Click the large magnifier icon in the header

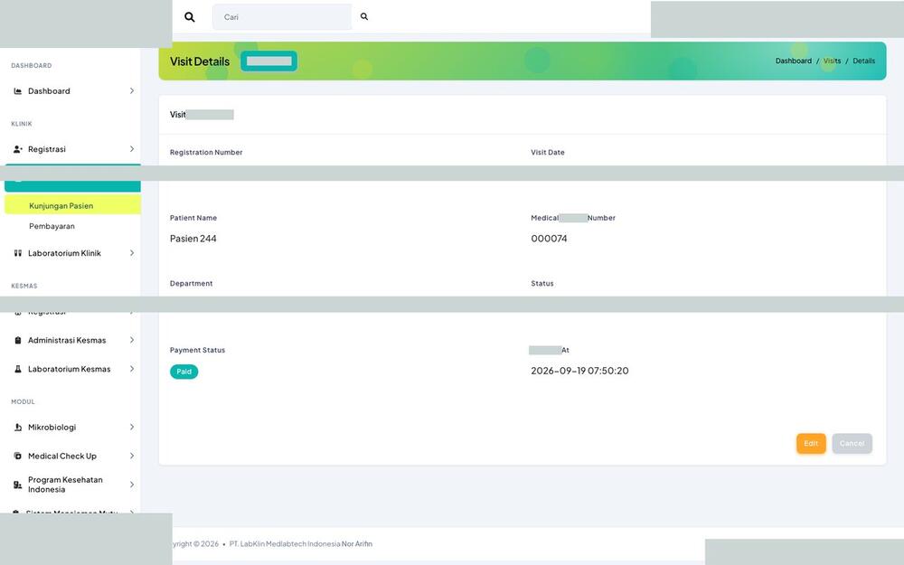click(x=189, y=17)
